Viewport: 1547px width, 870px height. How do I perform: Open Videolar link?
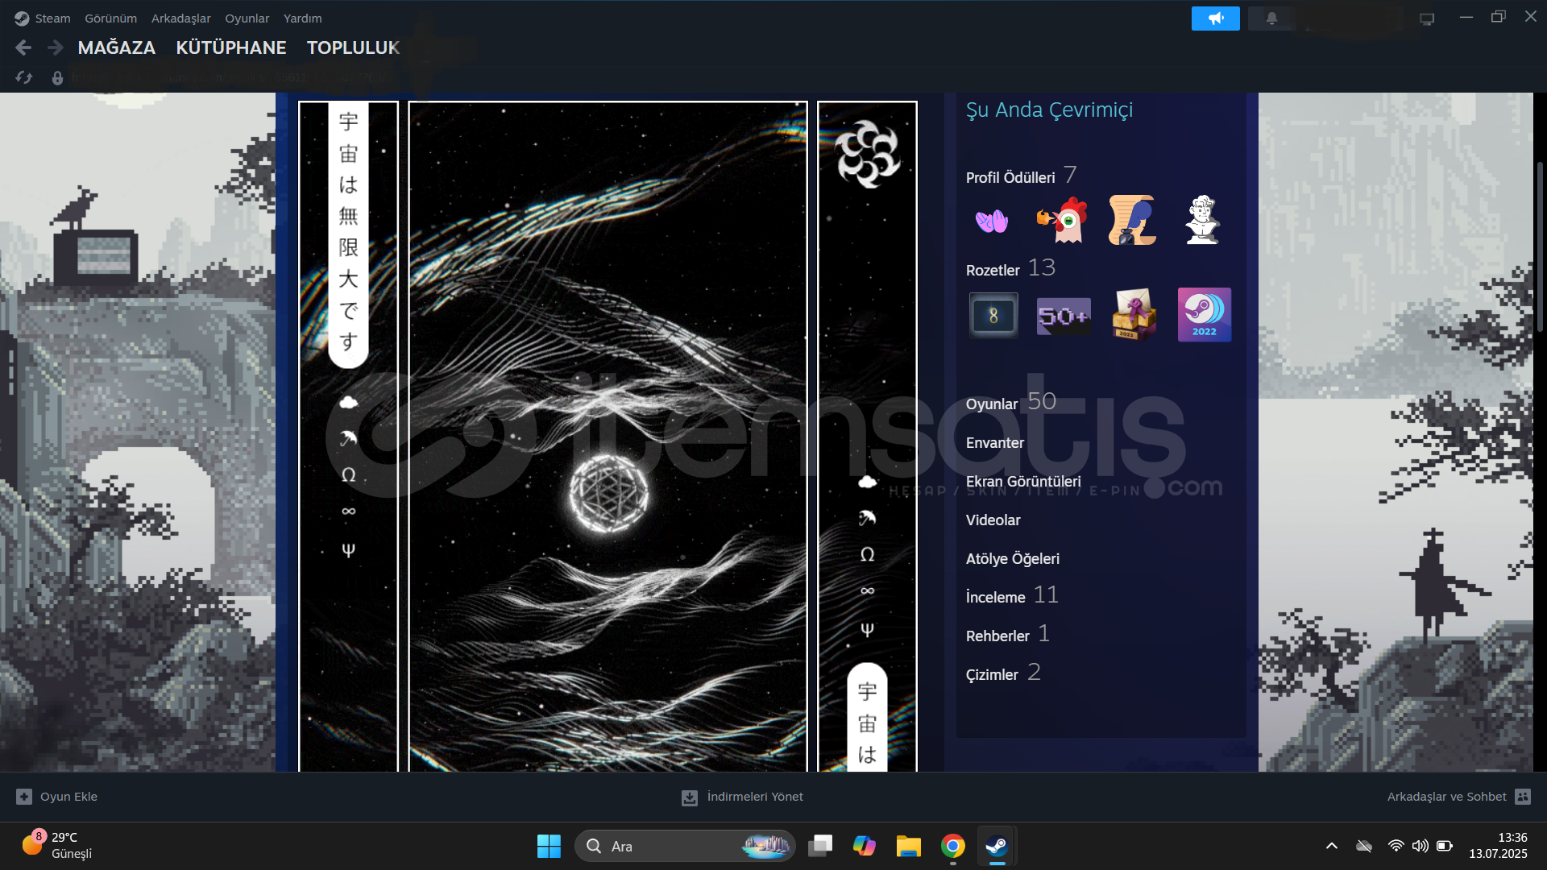click(x=993, y=520)
